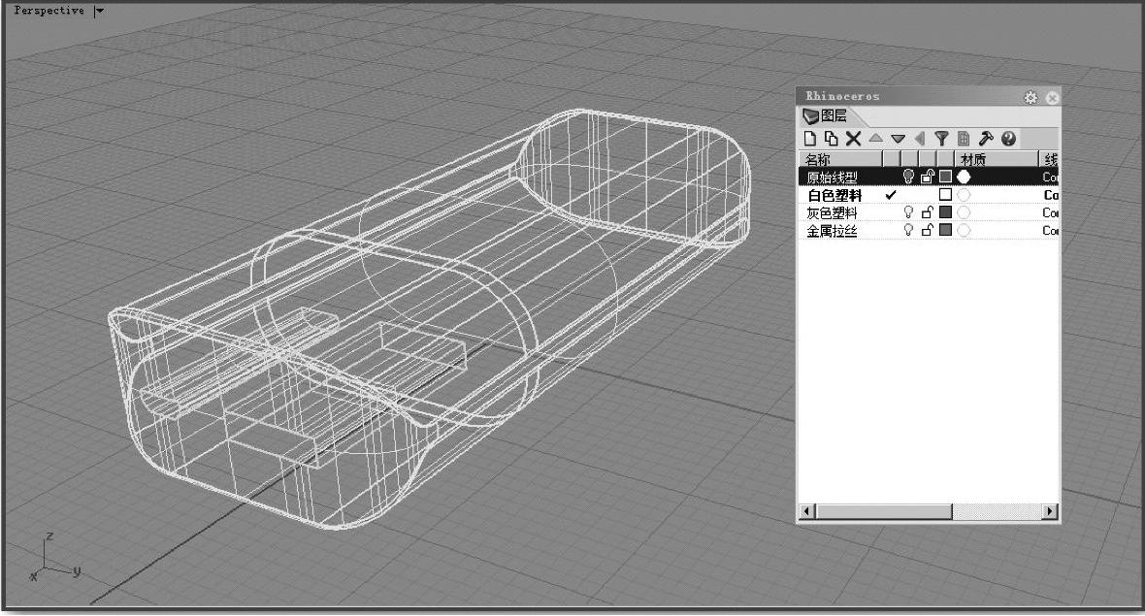The width and height of the screenshot is (1145, 616).
Task: Switch to the 图层 tab
Action: 825,116
